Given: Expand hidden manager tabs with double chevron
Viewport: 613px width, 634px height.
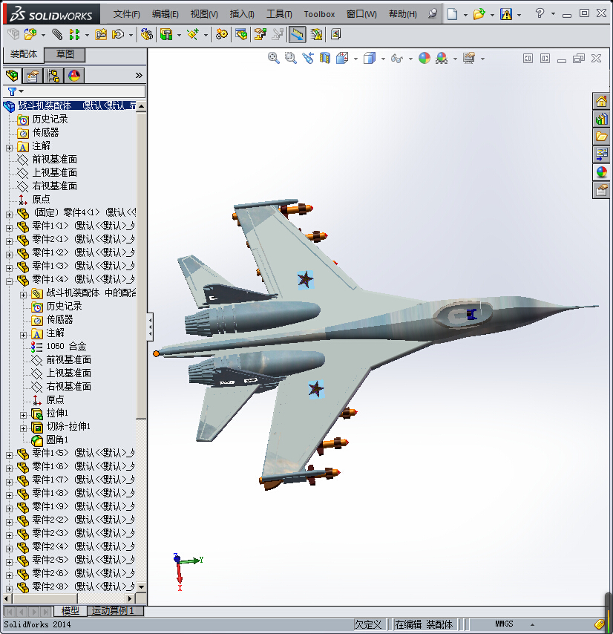Looking at the screenshot, I should tap(139, 76).
